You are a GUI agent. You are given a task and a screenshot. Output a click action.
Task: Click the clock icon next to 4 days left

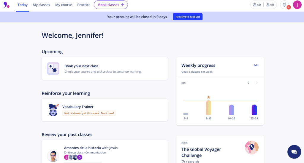[183, 162]
